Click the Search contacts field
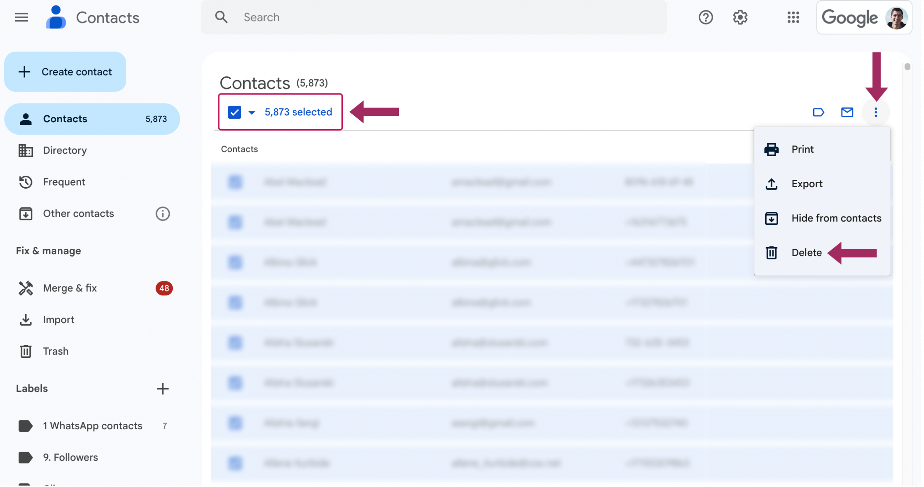This screenshot has height=487, width=924. pos(433,17)
